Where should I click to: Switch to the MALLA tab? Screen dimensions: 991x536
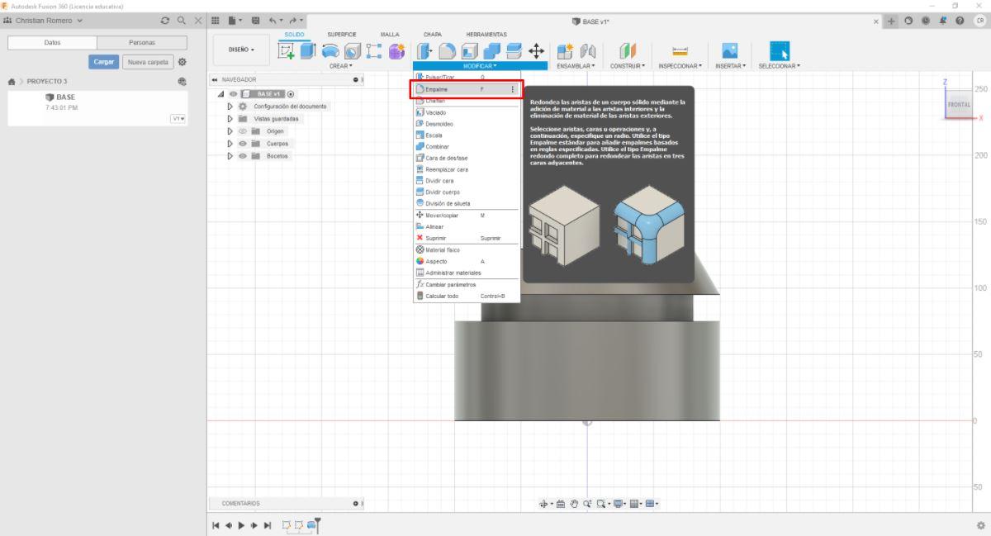390,34
